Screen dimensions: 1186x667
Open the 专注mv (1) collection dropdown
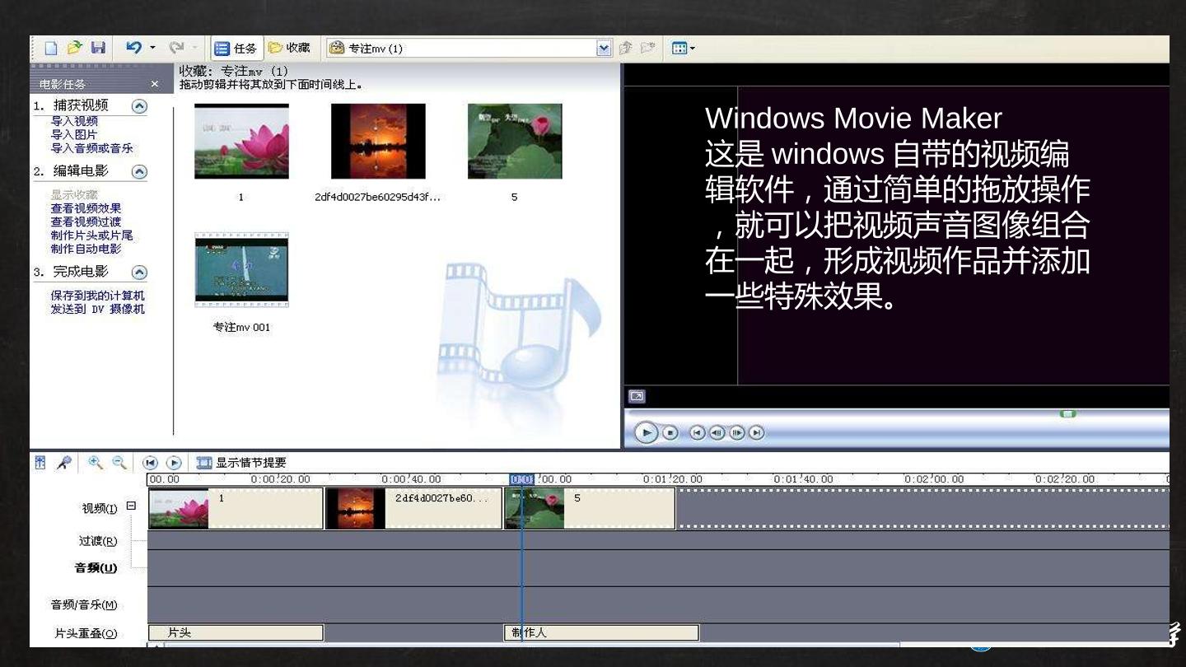605,49
